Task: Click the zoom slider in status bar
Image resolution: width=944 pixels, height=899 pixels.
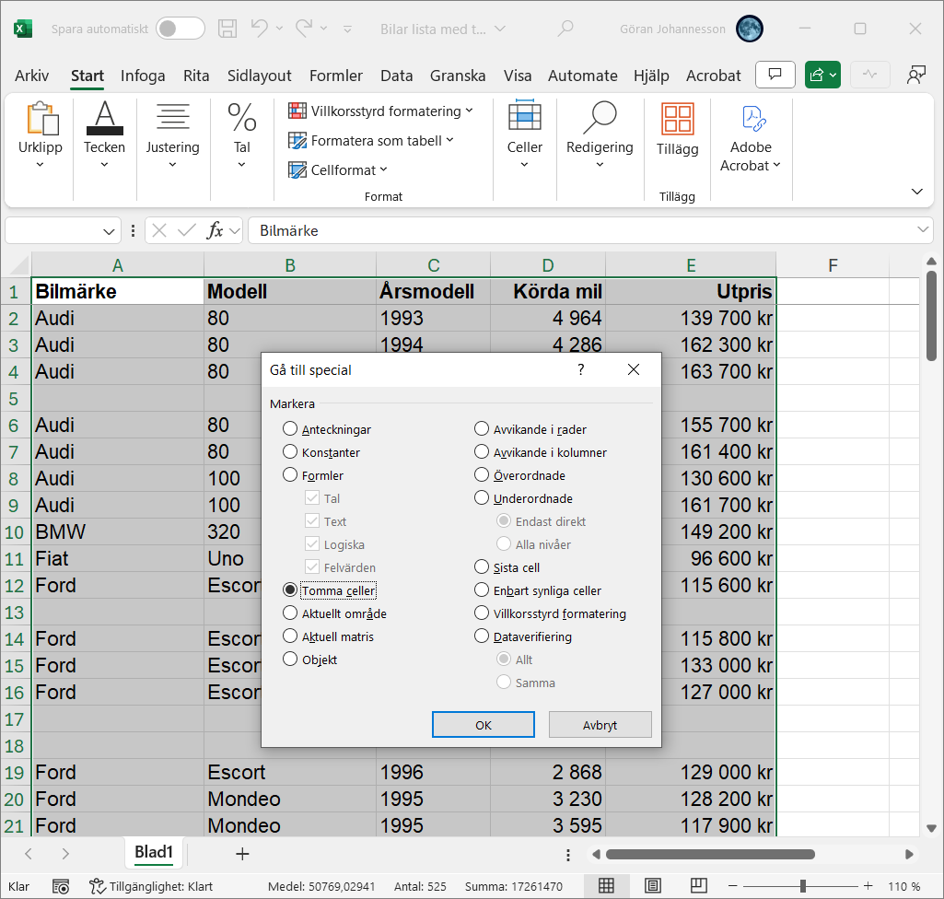Action: 803,886
